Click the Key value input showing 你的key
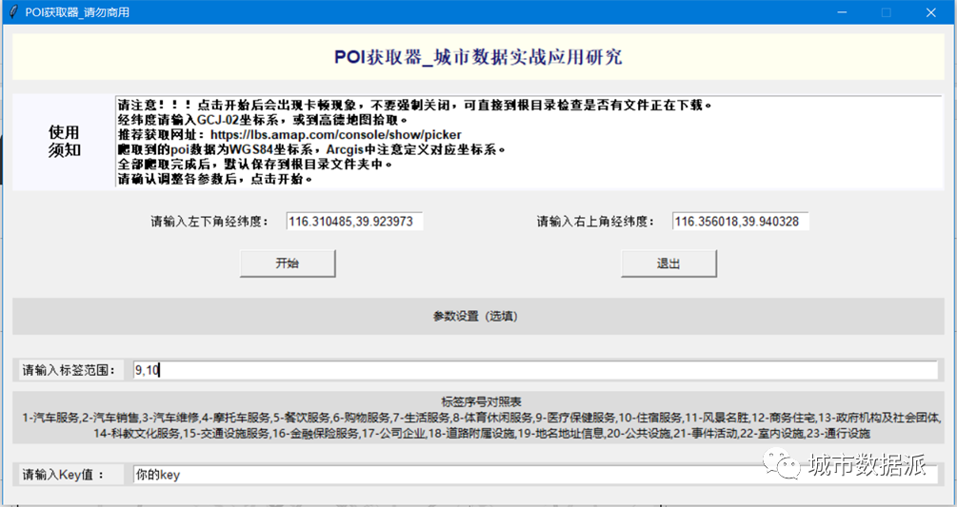Screen dimensions: 957x507 [535, 475]
